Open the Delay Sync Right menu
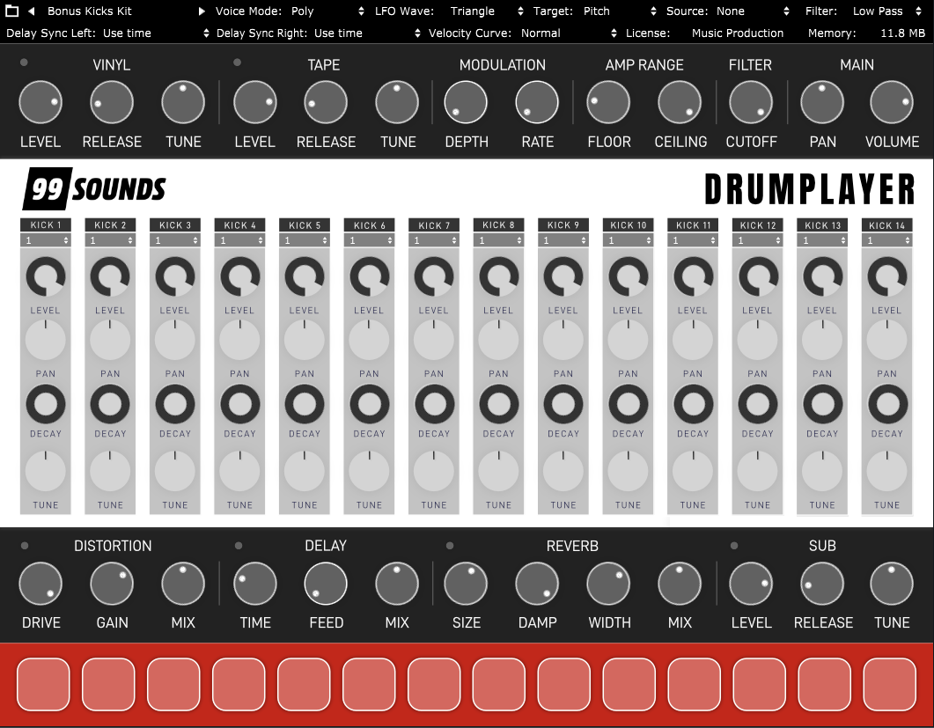This screenshot has width=934, height=728. 346,33
